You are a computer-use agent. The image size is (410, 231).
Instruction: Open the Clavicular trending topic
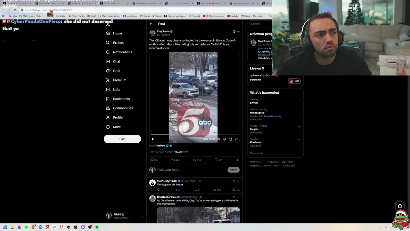256,142
